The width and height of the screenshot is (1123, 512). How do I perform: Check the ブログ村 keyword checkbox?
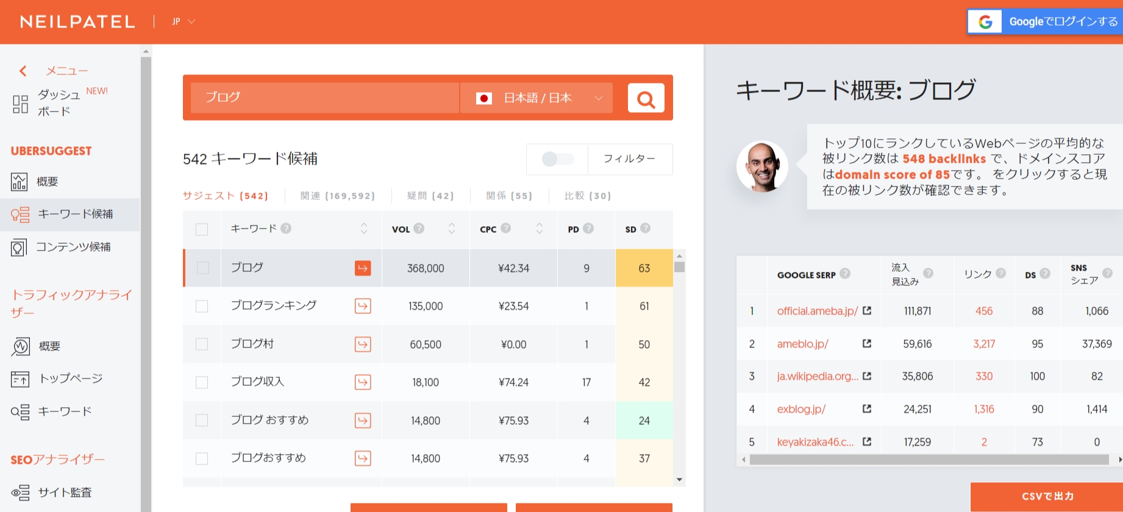click(x=202, y=344)
